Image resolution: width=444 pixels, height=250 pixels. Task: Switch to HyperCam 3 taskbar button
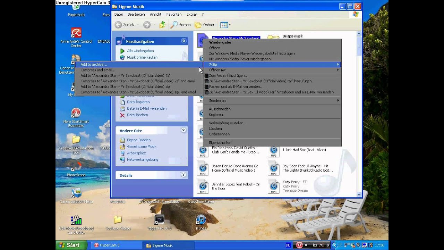[116, 245]
